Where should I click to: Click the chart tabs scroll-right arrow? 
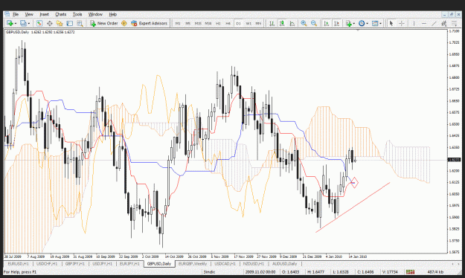(459, 264)
